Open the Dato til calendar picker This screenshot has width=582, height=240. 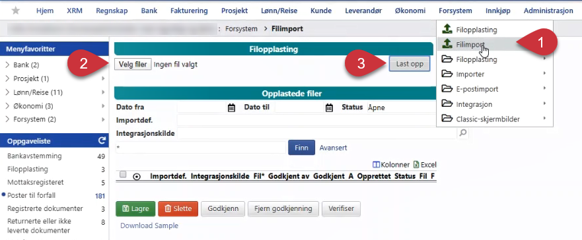tap(329, 107)
